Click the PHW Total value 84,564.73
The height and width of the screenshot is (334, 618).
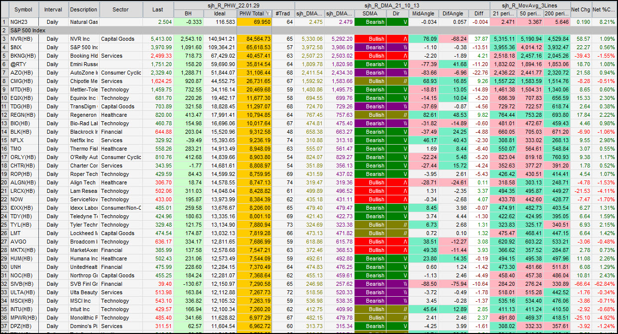pos(254,39)
